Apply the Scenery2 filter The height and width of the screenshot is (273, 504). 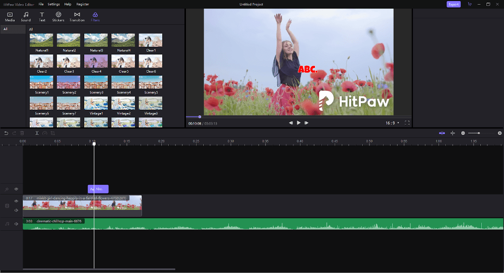(69, 82)
